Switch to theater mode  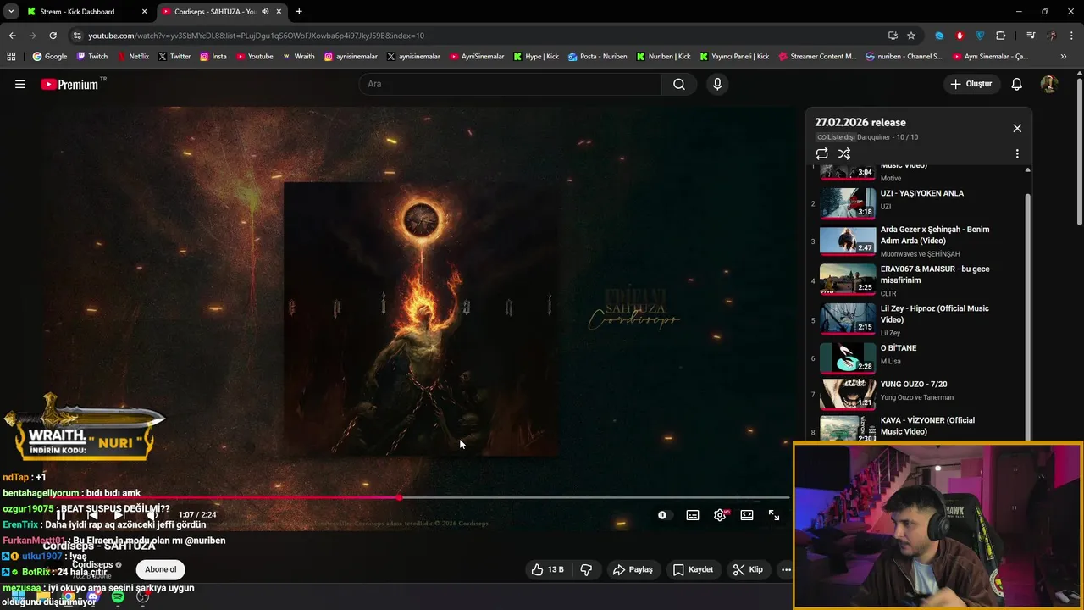tap(747, 515)
